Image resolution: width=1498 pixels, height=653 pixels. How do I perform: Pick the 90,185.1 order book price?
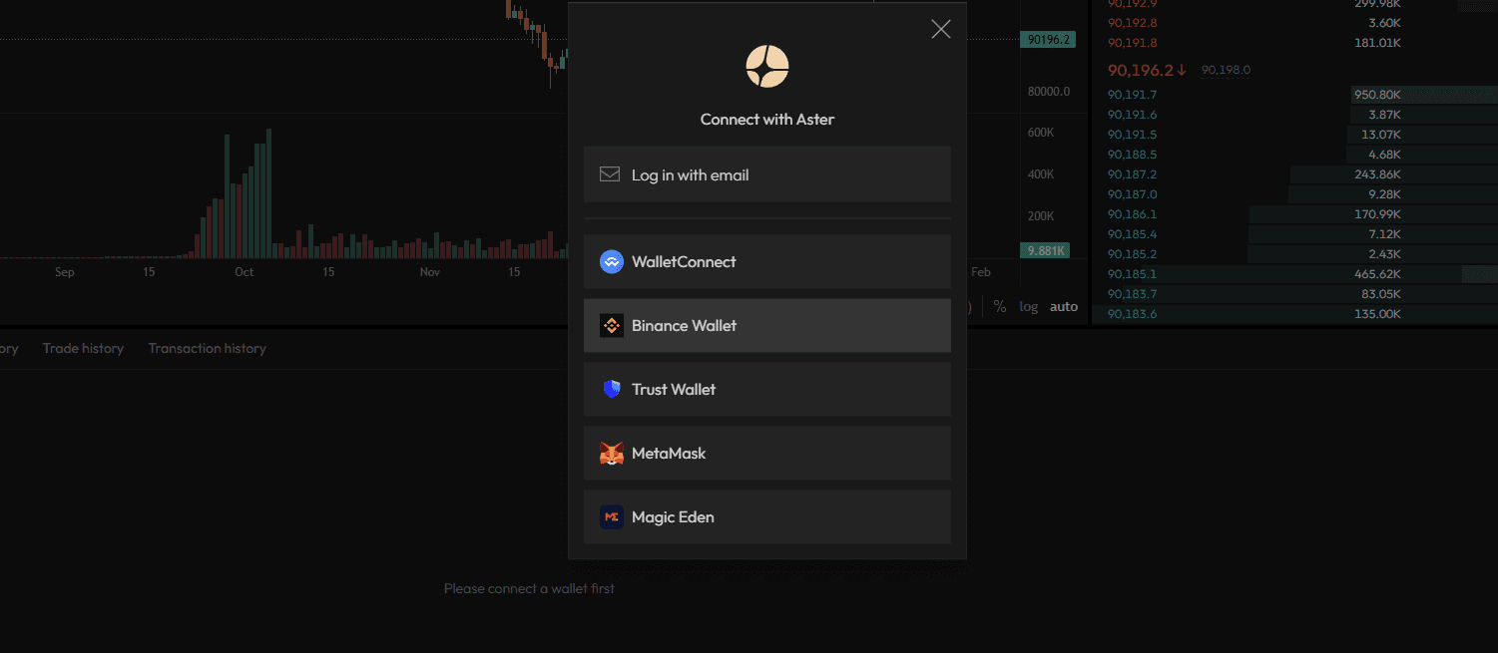point(1133,274)
